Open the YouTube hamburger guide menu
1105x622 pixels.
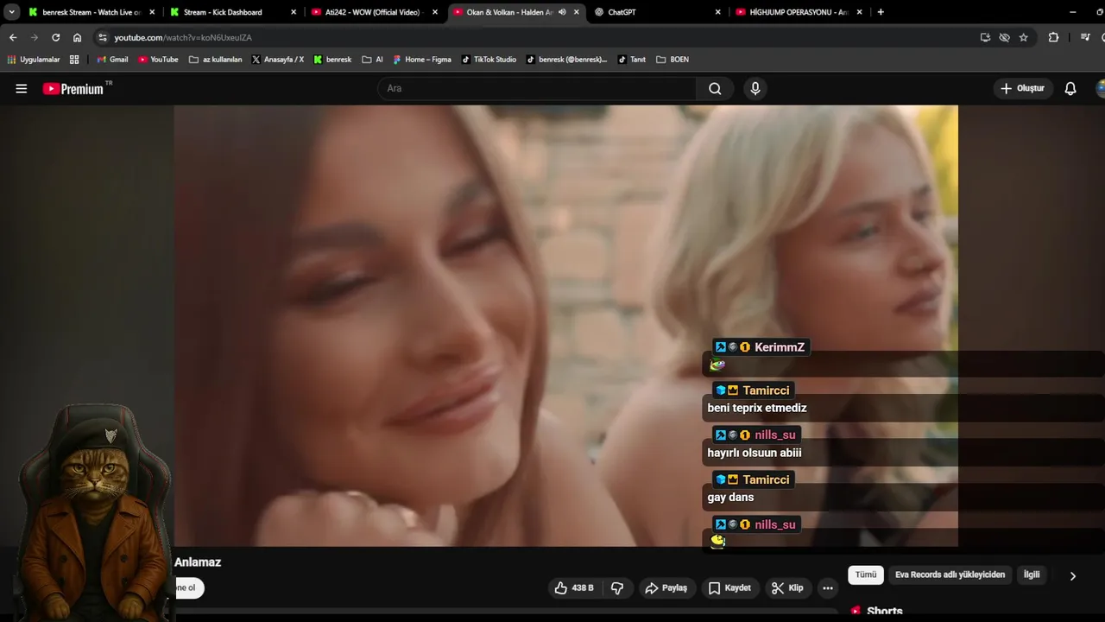pos(22,88)
